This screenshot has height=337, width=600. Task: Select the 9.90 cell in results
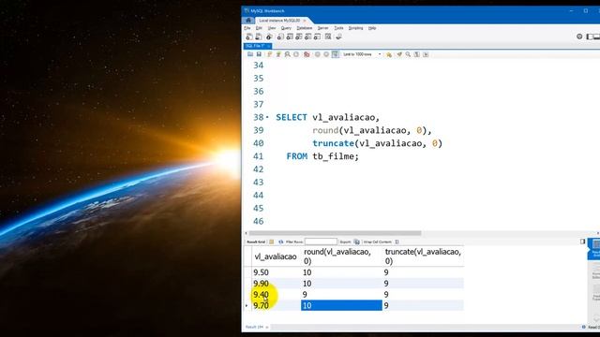pos(276,284)
